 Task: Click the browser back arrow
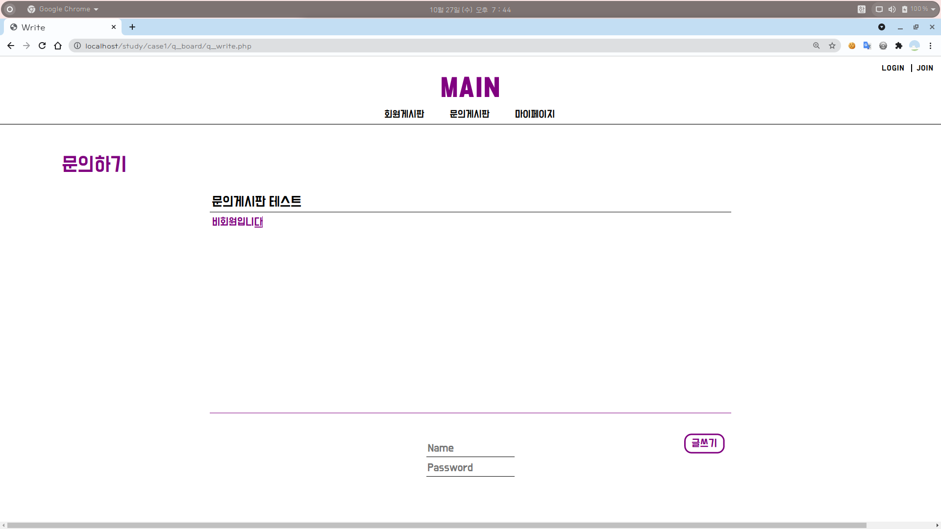point(11,46)
